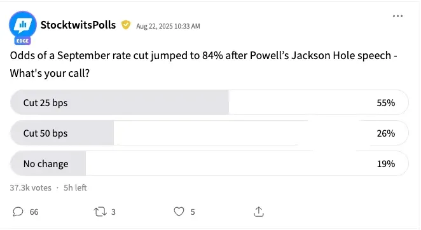Image resolution: width=421 pixels, height=230 pixels.
Task: Click the 55% result percentage
Action: tap(386, 103)
